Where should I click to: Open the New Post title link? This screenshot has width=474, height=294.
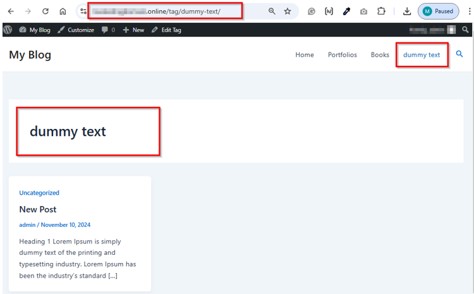click(x=38, y=209)
